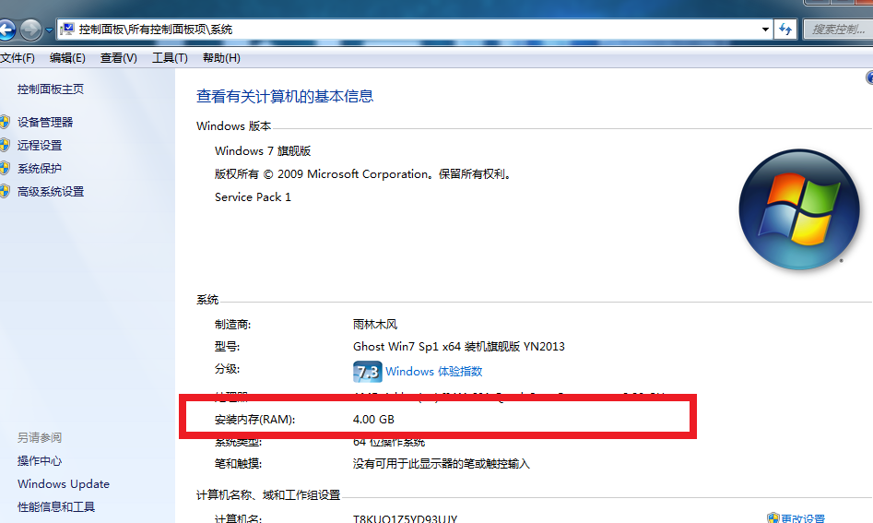Click the Back navigation arrow
The image size is (873, 523).
point(6,30)
